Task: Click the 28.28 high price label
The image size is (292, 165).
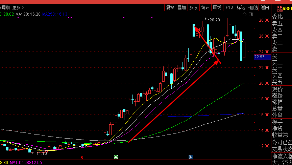Action: click(x=215, y=20)
